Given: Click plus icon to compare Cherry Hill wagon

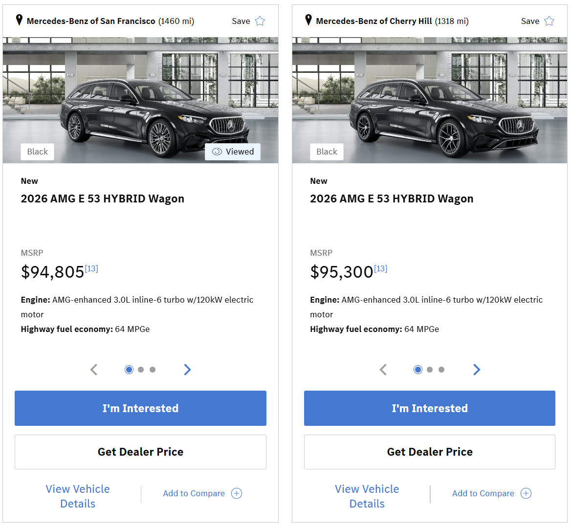Looking at the screenshot, I should click(x=526, y=493).
